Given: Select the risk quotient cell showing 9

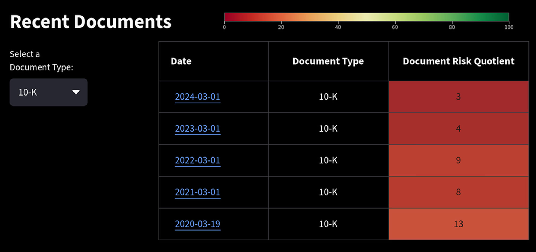Looking at the screenshot, I should [x=459, y=160].
